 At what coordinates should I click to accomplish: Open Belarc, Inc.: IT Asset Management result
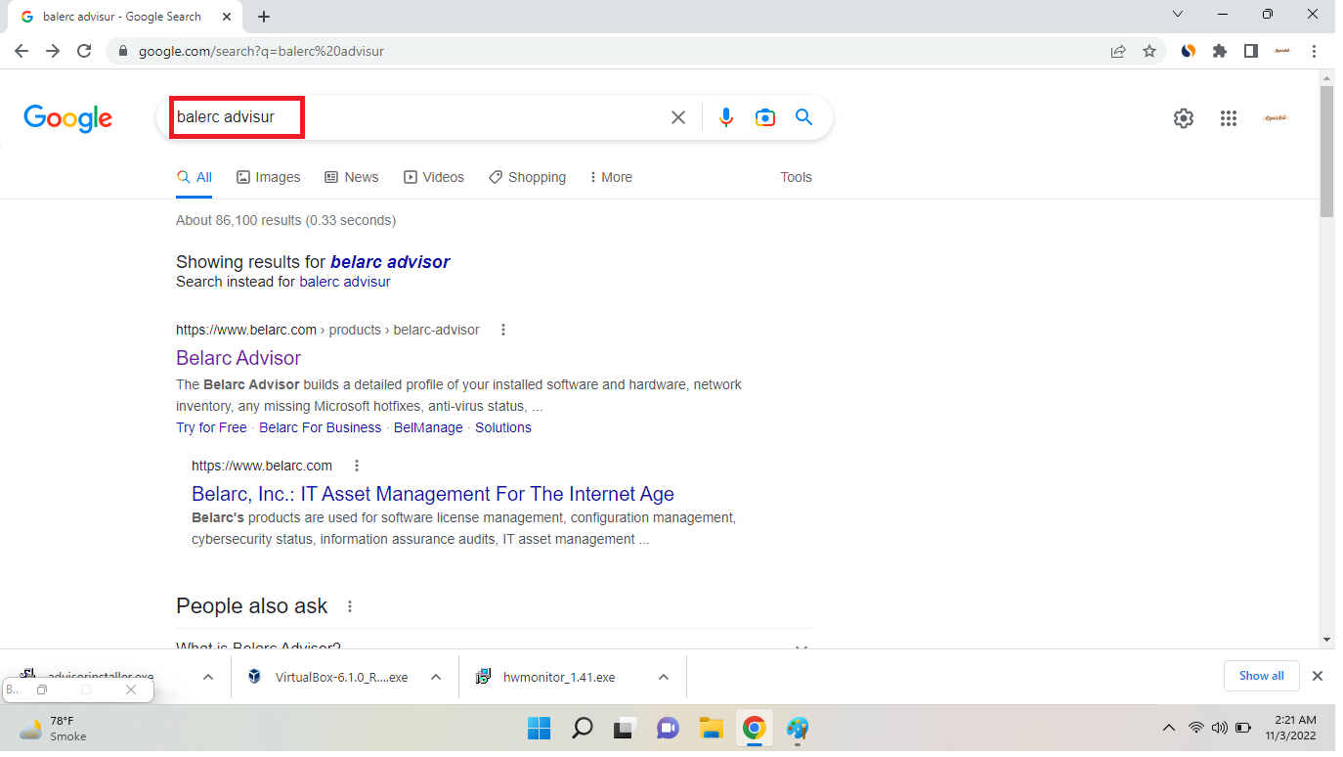(433, 494)
